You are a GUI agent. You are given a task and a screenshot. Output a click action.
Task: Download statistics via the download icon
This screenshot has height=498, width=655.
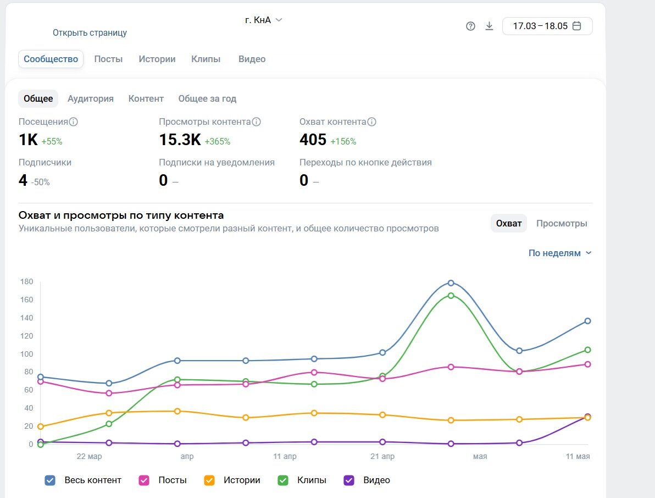click(x=489, y=26)
